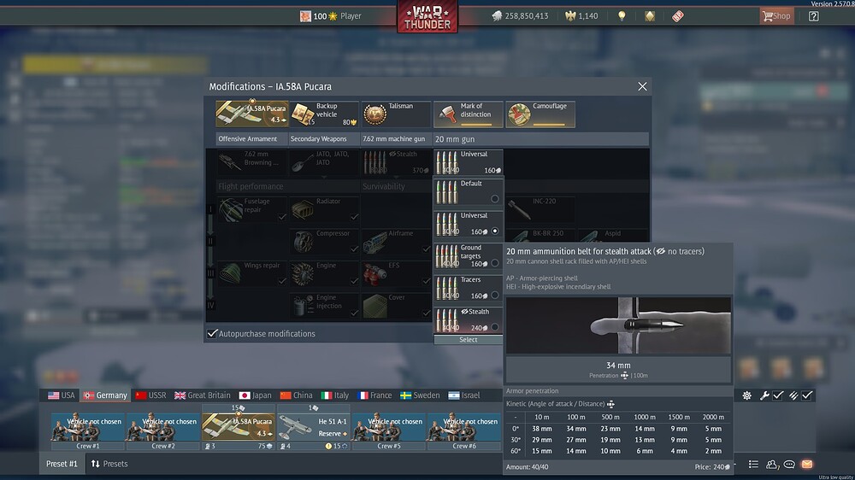Open the Camouflage item
The height and width of the screenshot is (480, 855).
pos(540,114)
